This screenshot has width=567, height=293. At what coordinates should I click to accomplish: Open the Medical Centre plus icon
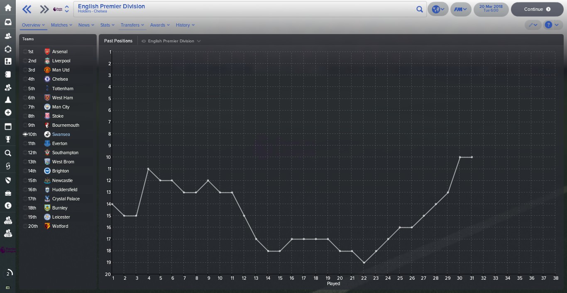click(x=8, y=113)
